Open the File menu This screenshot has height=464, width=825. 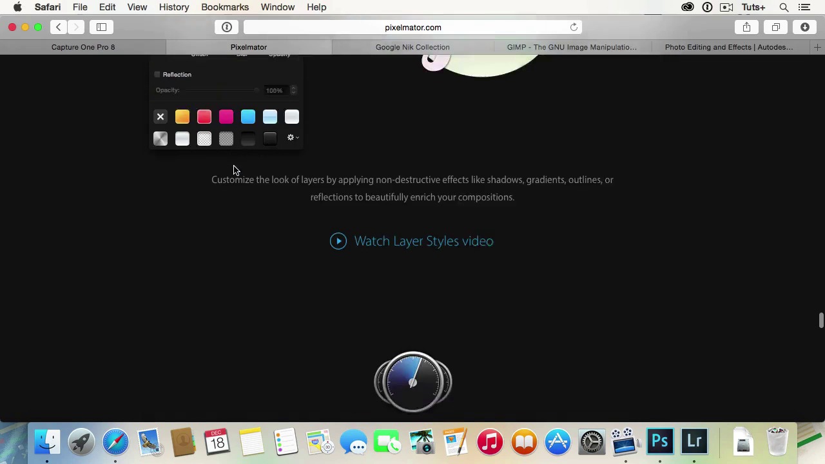click(x=80, y=7)
